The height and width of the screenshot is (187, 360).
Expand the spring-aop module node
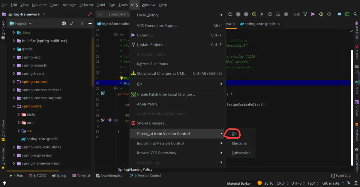[14, 57]
